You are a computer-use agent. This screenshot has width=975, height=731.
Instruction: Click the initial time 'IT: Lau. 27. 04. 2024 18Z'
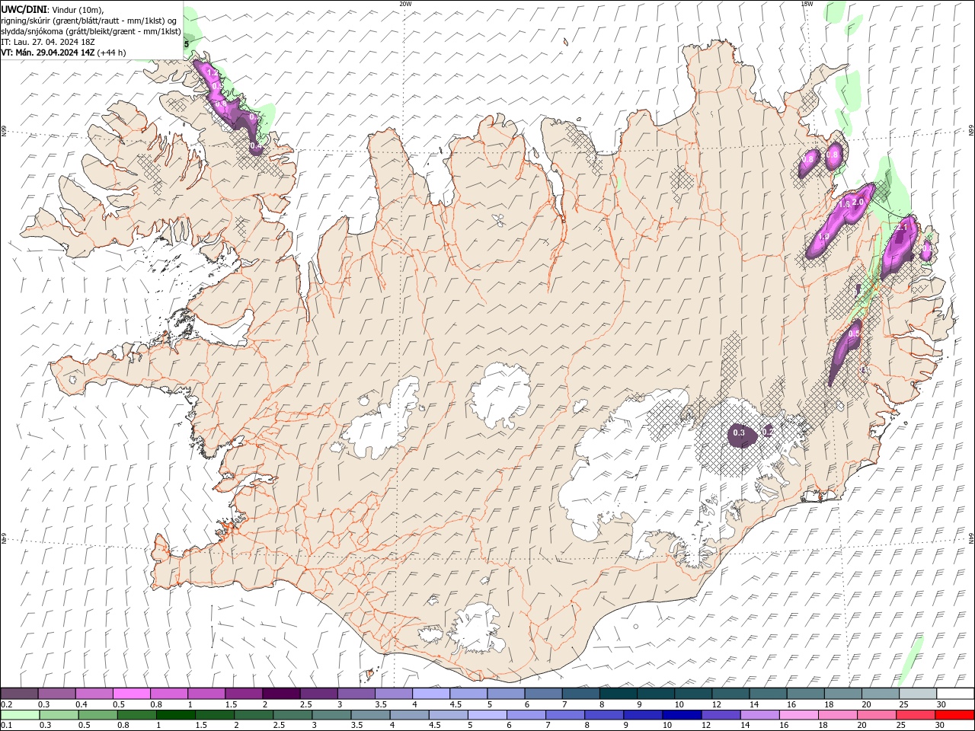click(47, 42)
